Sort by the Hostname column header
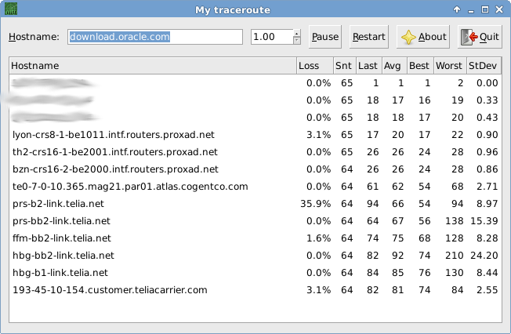Screen dimensions: 511x334 point(152,66)
